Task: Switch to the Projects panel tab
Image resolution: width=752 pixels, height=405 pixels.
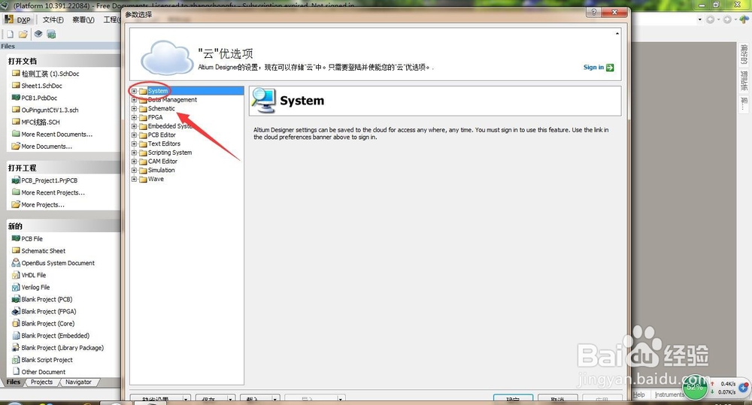Action: point(41,382)
